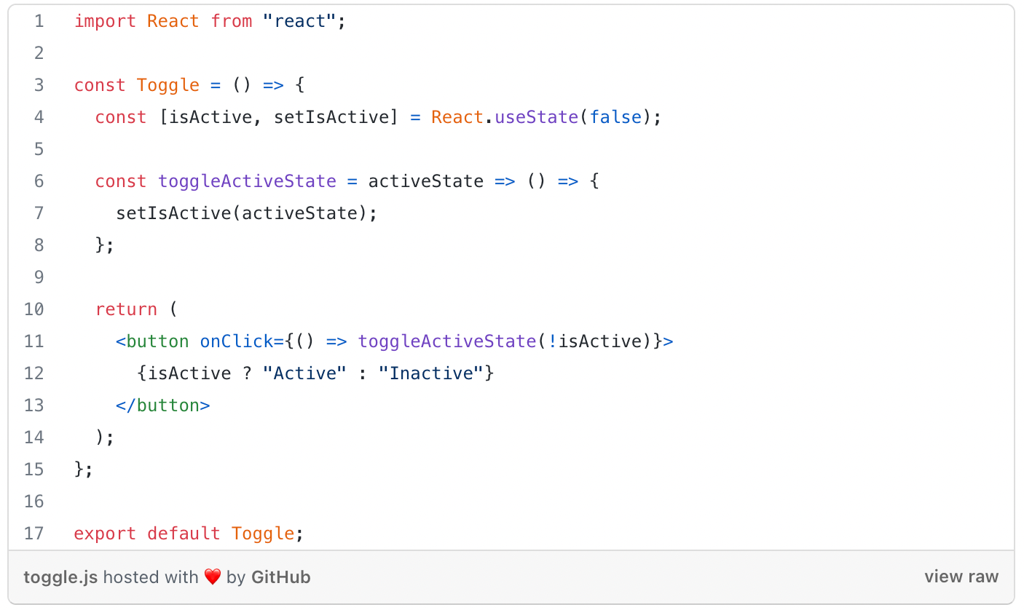
Task: Click the "Inactive" string on line 12
Action: (431, 373)
